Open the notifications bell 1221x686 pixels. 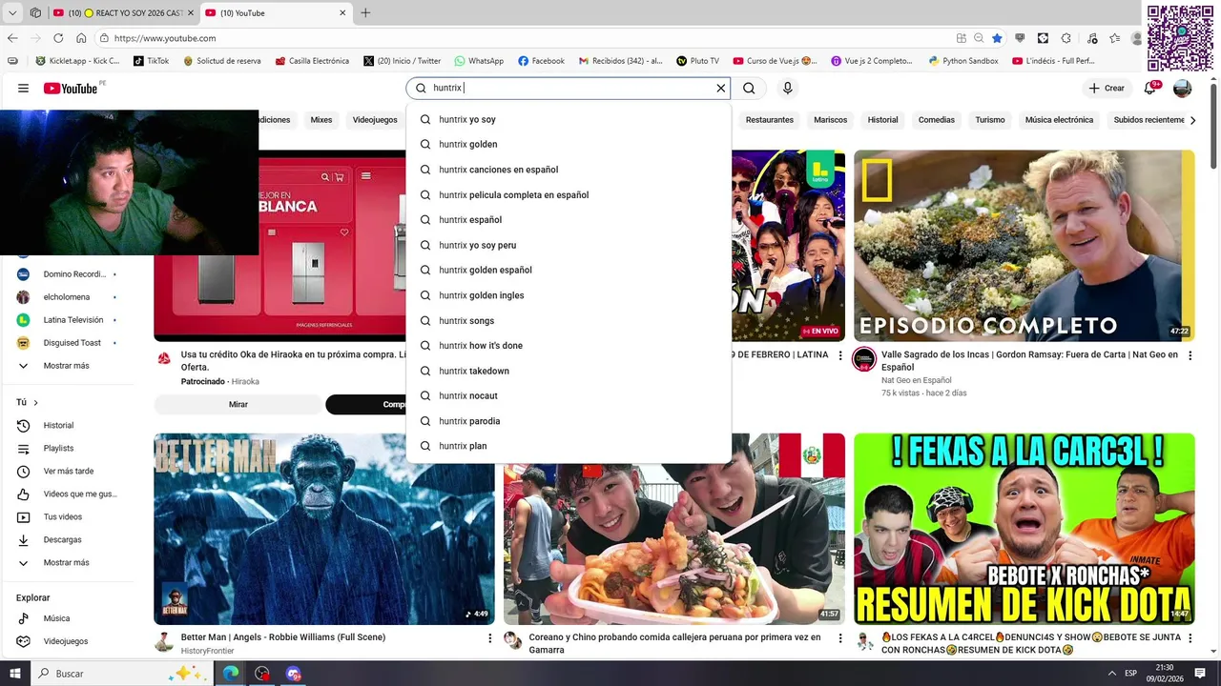point(1150,88)
